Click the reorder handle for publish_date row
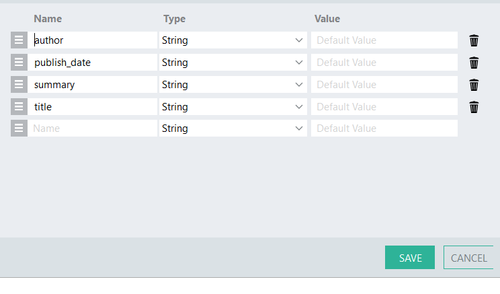 (x=19, y=63)
